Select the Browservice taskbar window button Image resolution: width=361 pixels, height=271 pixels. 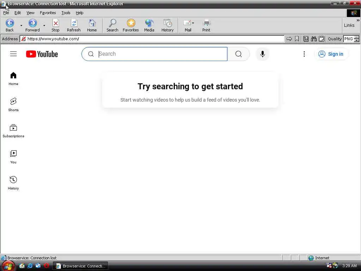pyautogui.click(x=81, y=266)
